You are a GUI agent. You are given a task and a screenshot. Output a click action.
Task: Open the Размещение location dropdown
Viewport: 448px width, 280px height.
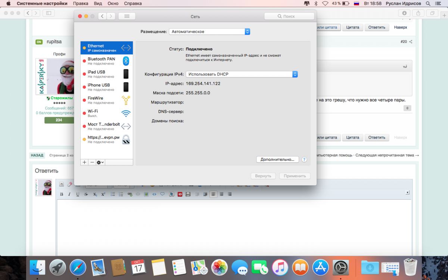(209, 32)
